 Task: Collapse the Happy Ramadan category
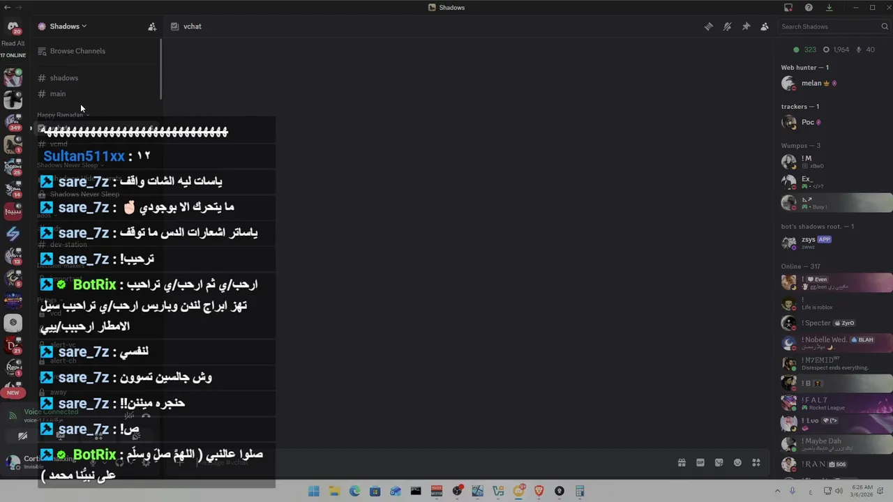[63, 114]
